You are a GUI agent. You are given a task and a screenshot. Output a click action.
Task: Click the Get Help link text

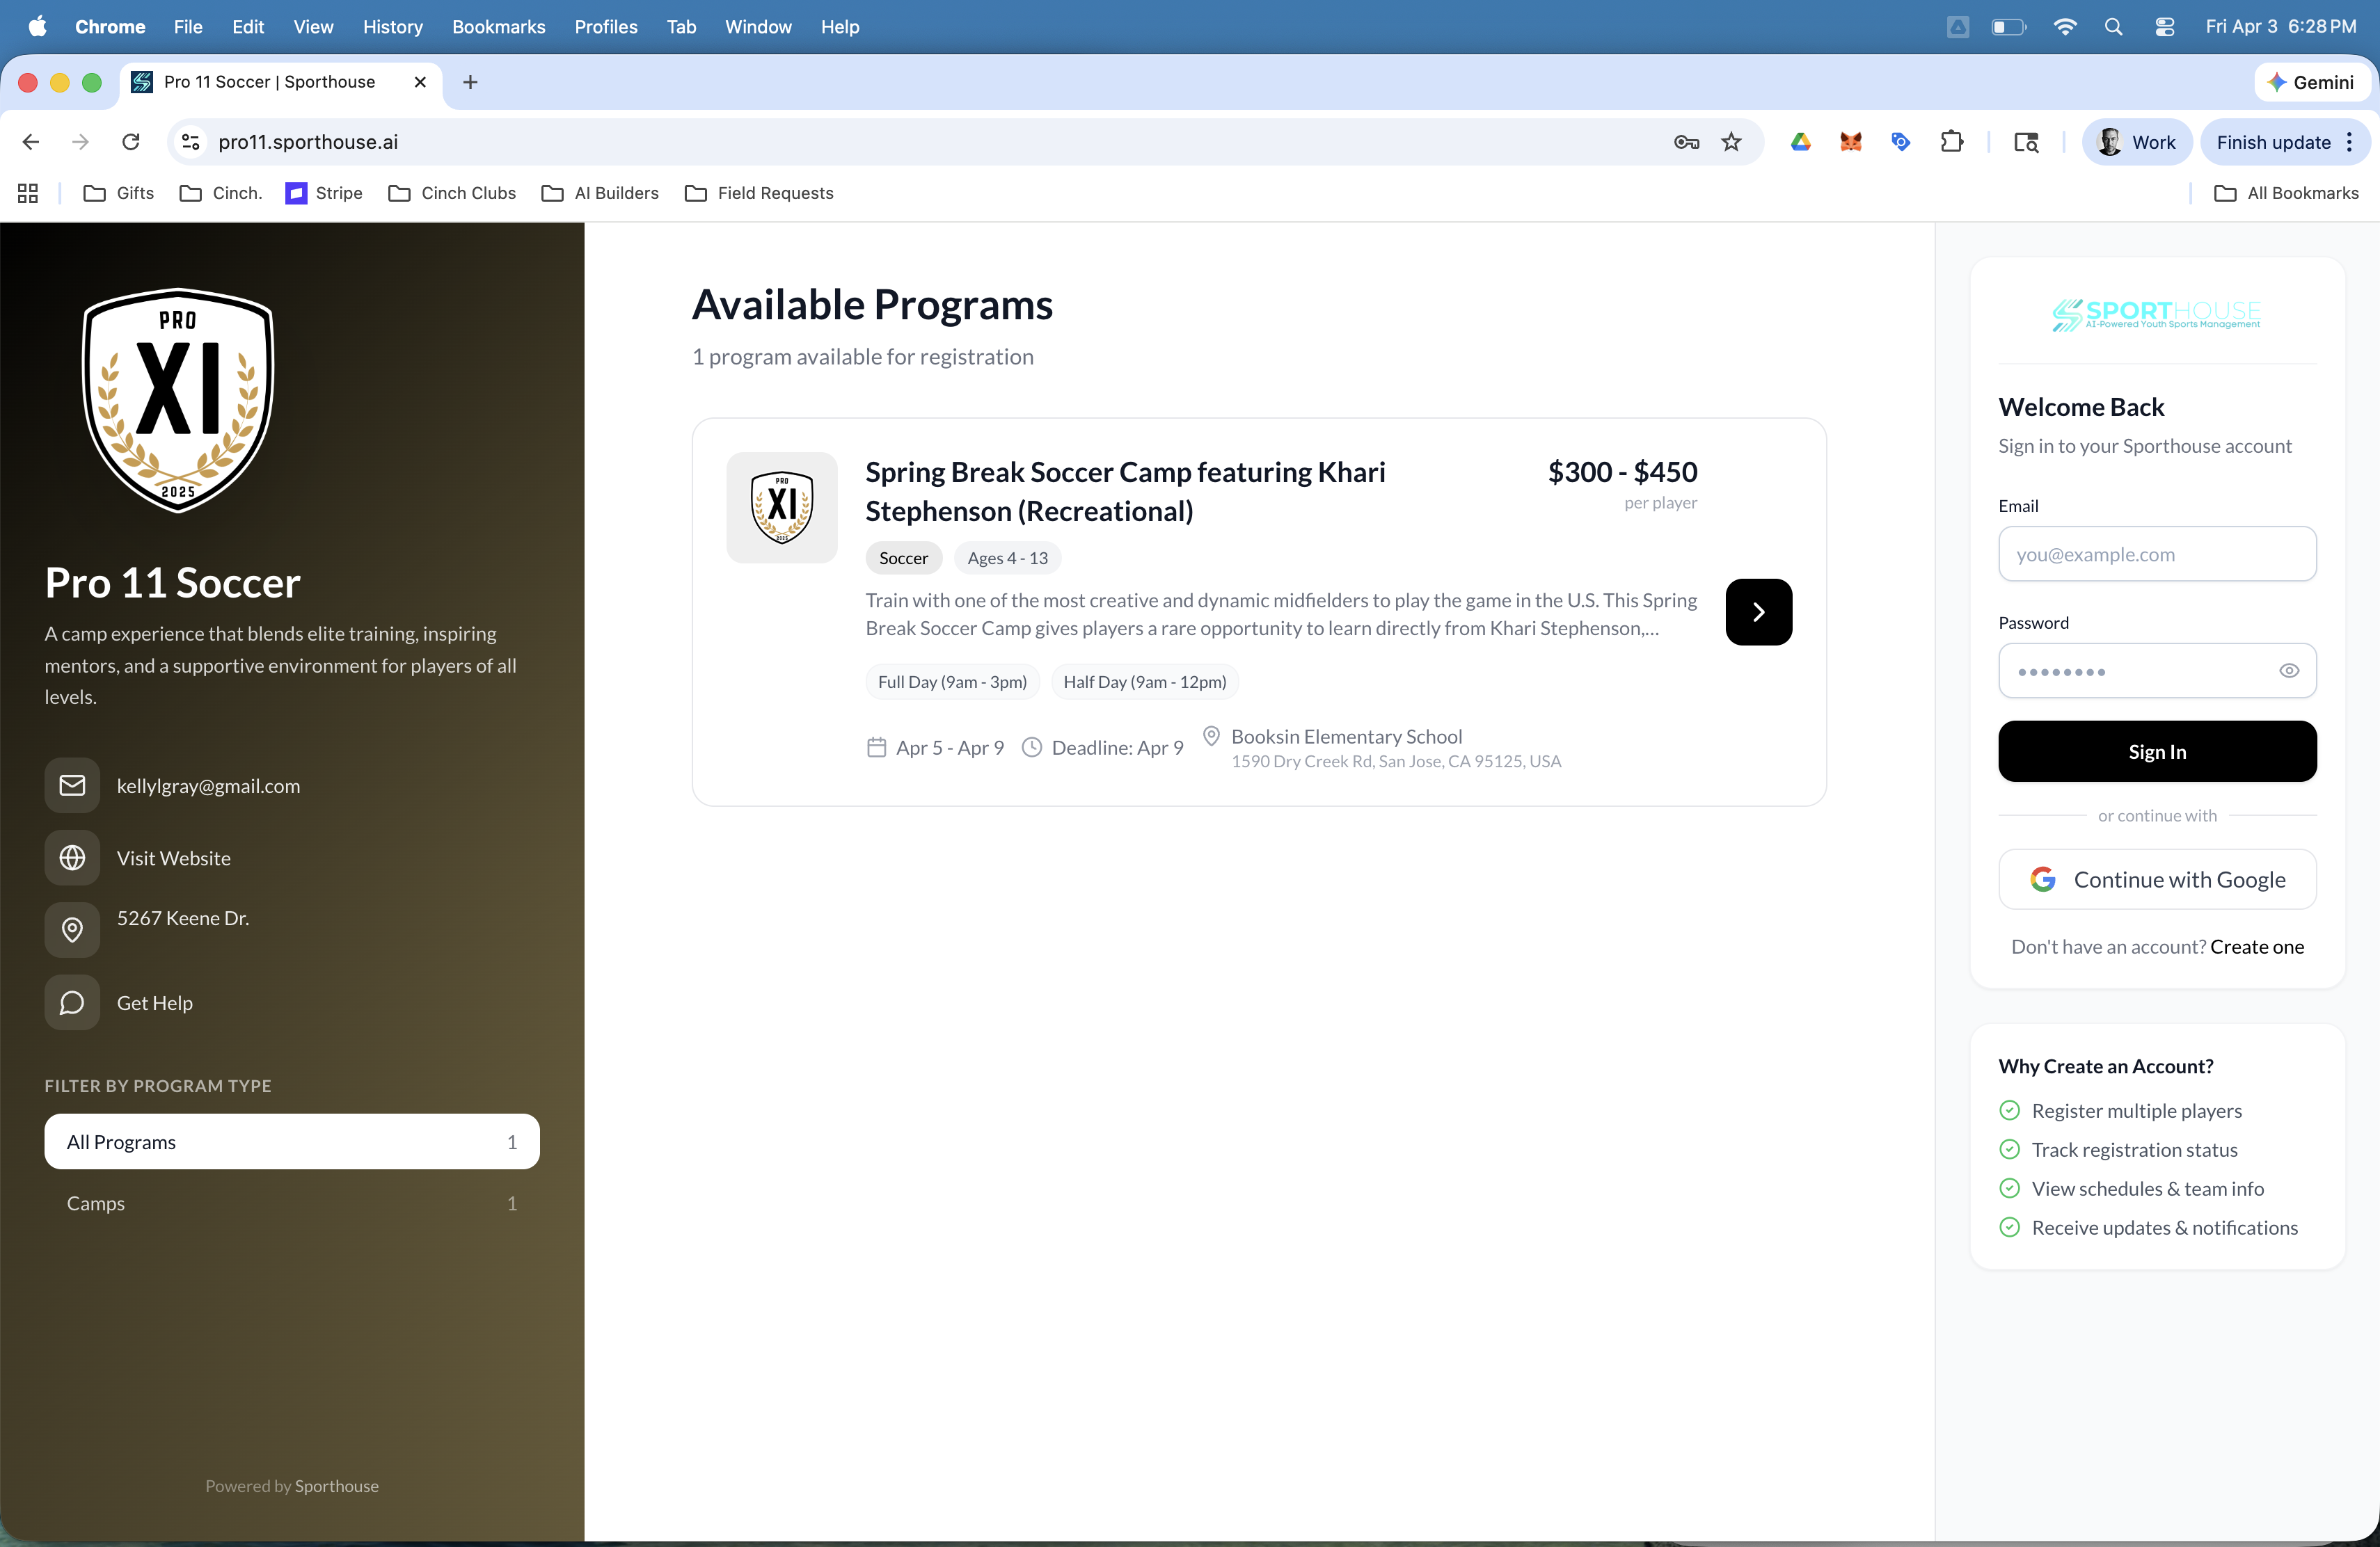(155, 1002)
